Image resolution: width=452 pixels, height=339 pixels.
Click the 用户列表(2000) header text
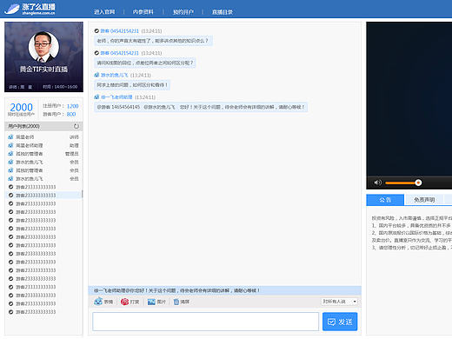[x=23, y=126]
